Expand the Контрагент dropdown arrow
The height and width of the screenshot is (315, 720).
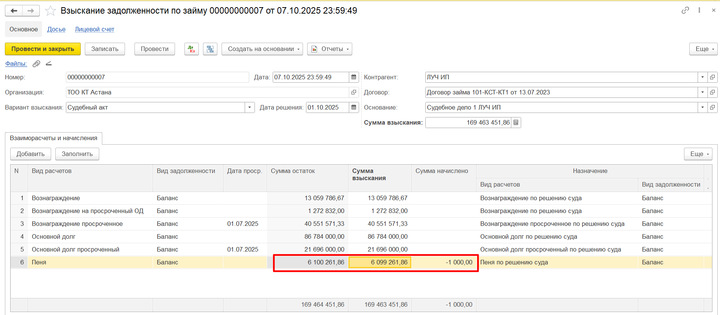[x=703, y=77]
